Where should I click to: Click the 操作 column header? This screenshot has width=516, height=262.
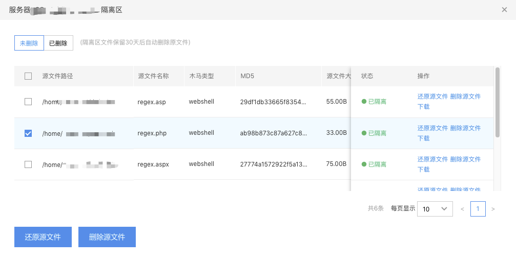[424, 76]
